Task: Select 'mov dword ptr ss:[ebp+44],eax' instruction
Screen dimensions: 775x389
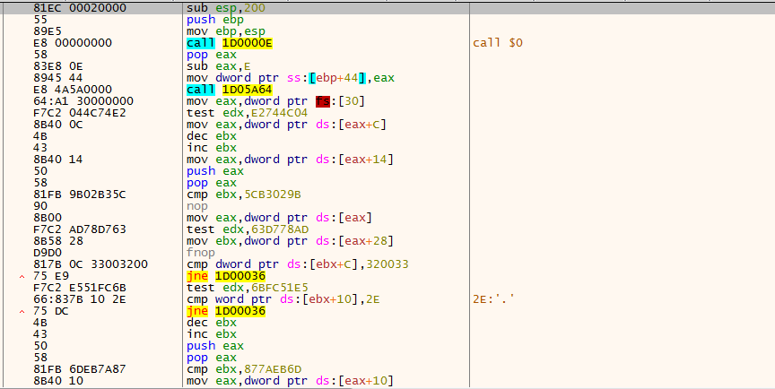Action: [x=291, y=78]
